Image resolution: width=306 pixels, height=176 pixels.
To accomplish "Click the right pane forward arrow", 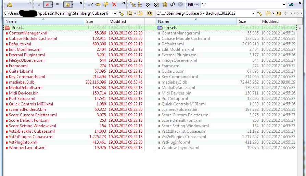I will [296, 13].
